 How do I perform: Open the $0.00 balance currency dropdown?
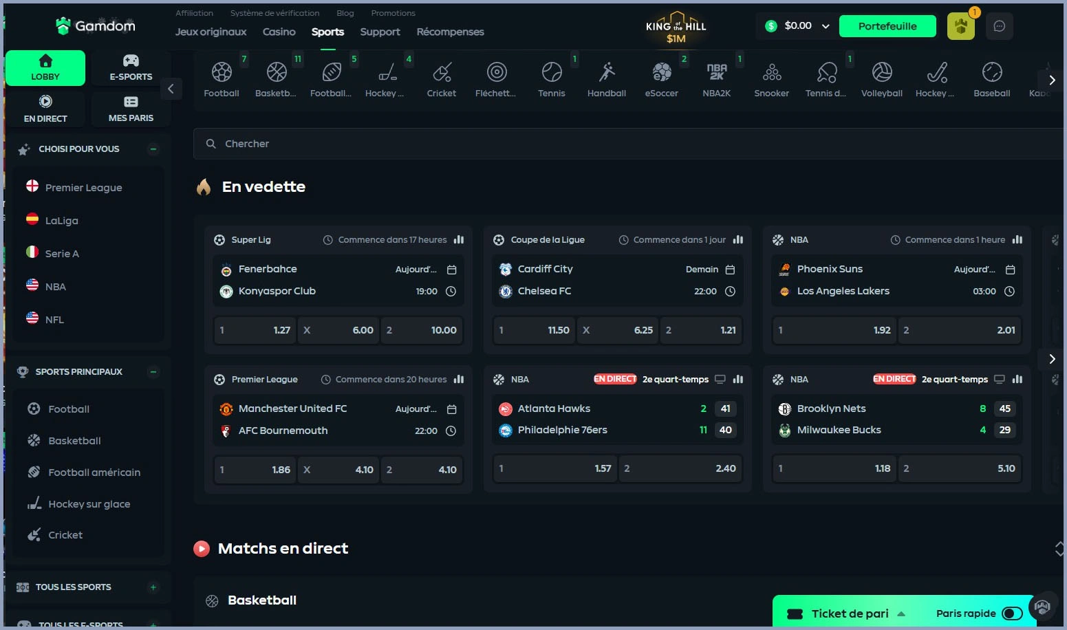pos(797,26)
